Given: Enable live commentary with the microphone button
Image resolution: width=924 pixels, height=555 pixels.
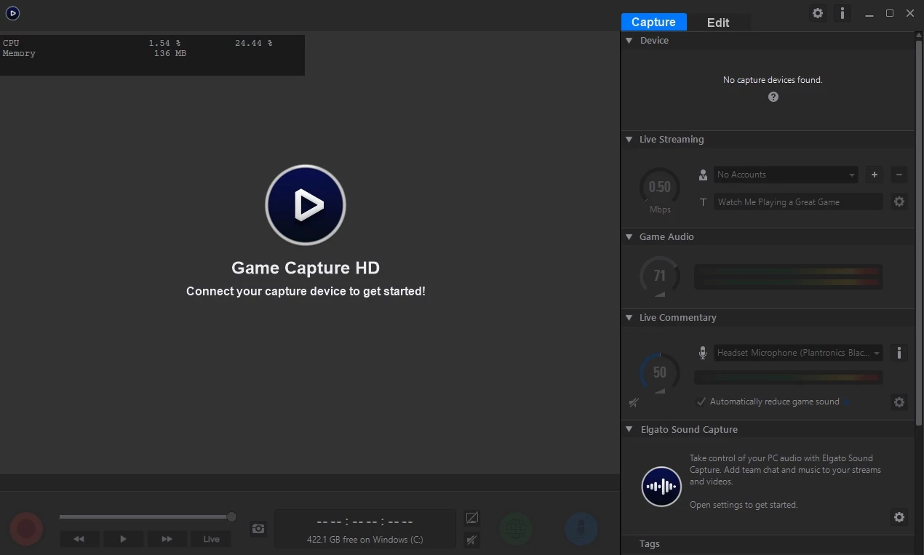Looking at the screenshot, I should [581, 529].
